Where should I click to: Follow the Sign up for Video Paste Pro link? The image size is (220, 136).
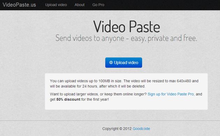coord(171,94)
